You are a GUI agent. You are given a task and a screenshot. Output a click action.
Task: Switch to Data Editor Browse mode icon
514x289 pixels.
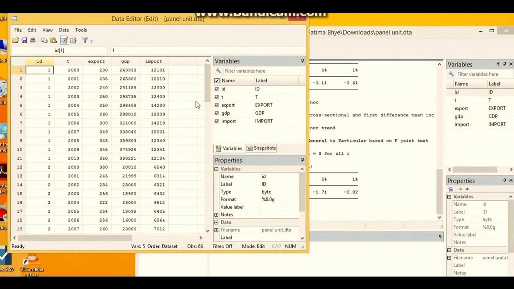tap(73, 41)
